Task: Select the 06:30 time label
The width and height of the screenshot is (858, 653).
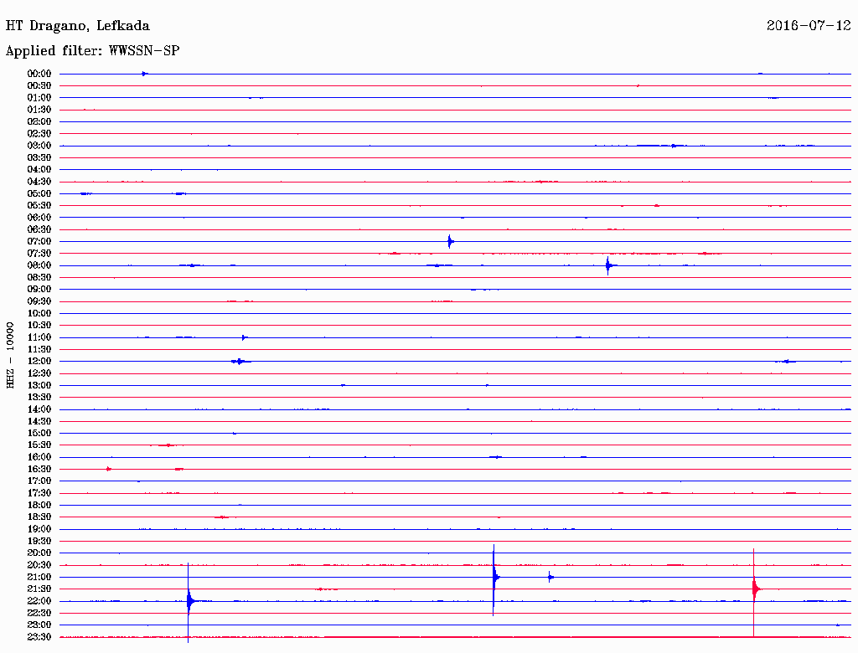Action: coord(39,229)
